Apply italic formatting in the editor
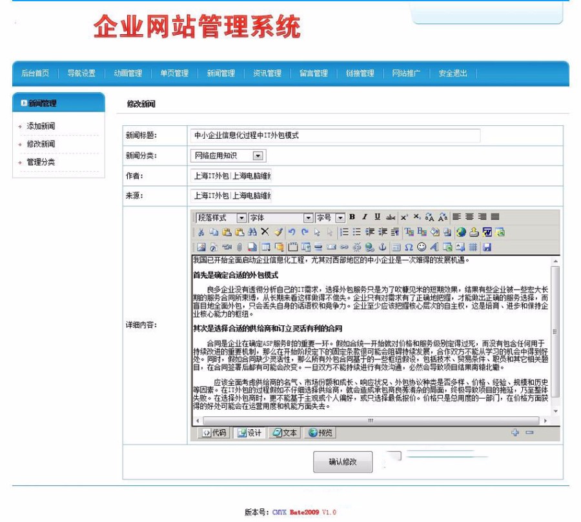Screen dimensions: 581x522 [365, 217]
